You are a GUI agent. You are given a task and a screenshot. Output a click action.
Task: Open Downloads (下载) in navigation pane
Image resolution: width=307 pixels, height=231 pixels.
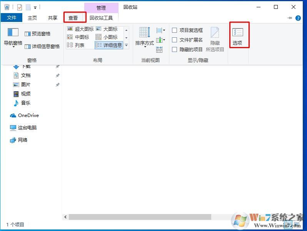pyautogui.click(x=22, y=67)
